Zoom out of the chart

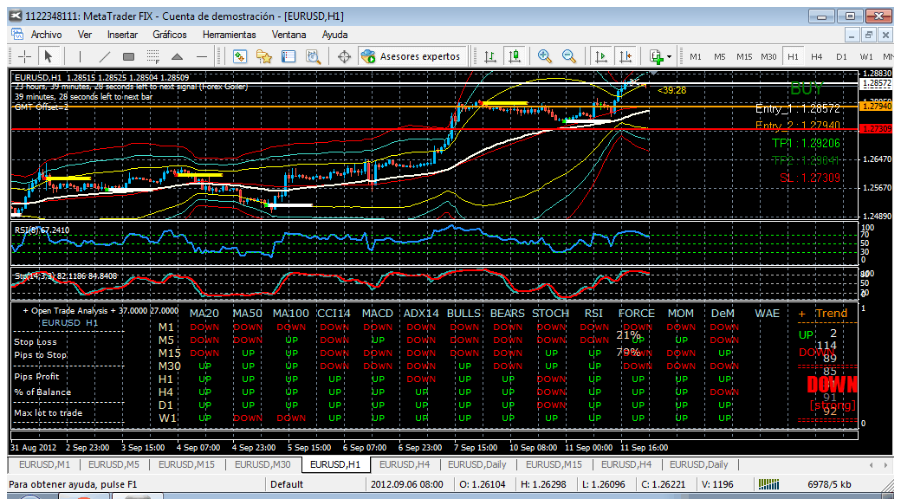(x=569, y=56)
